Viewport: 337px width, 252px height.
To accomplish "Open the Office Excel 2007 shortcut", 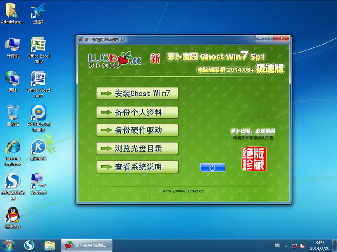I will (38, 50).
